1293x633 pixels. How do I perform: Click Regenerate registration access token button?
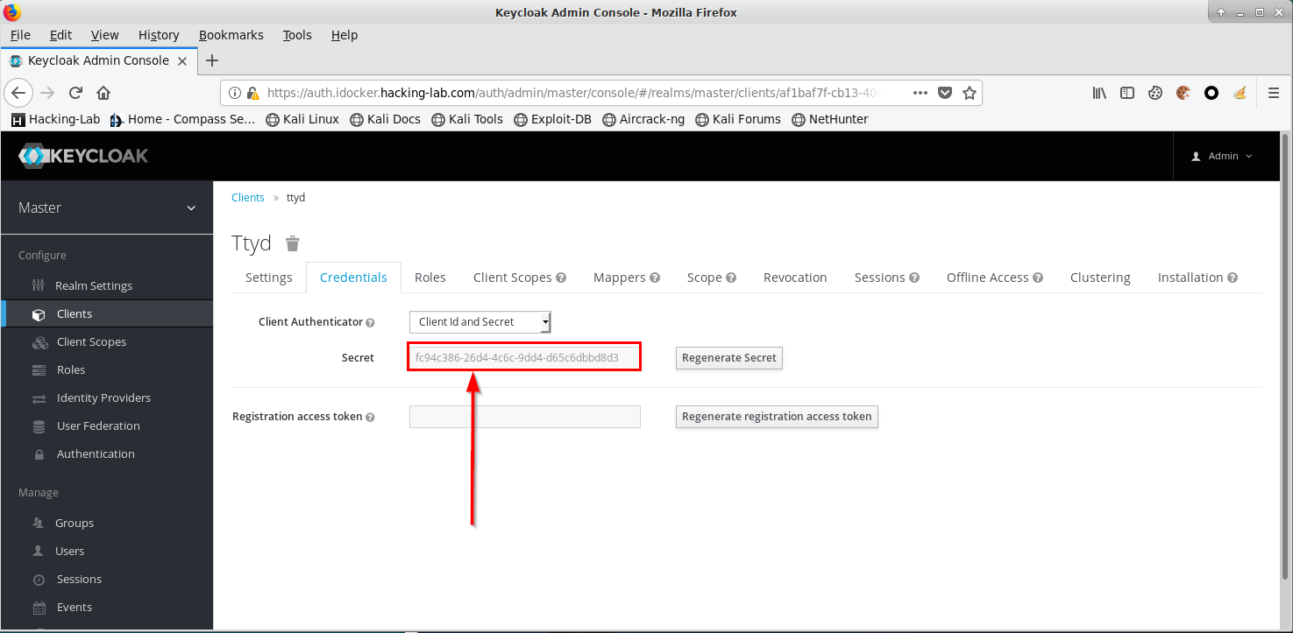[777, 417]
